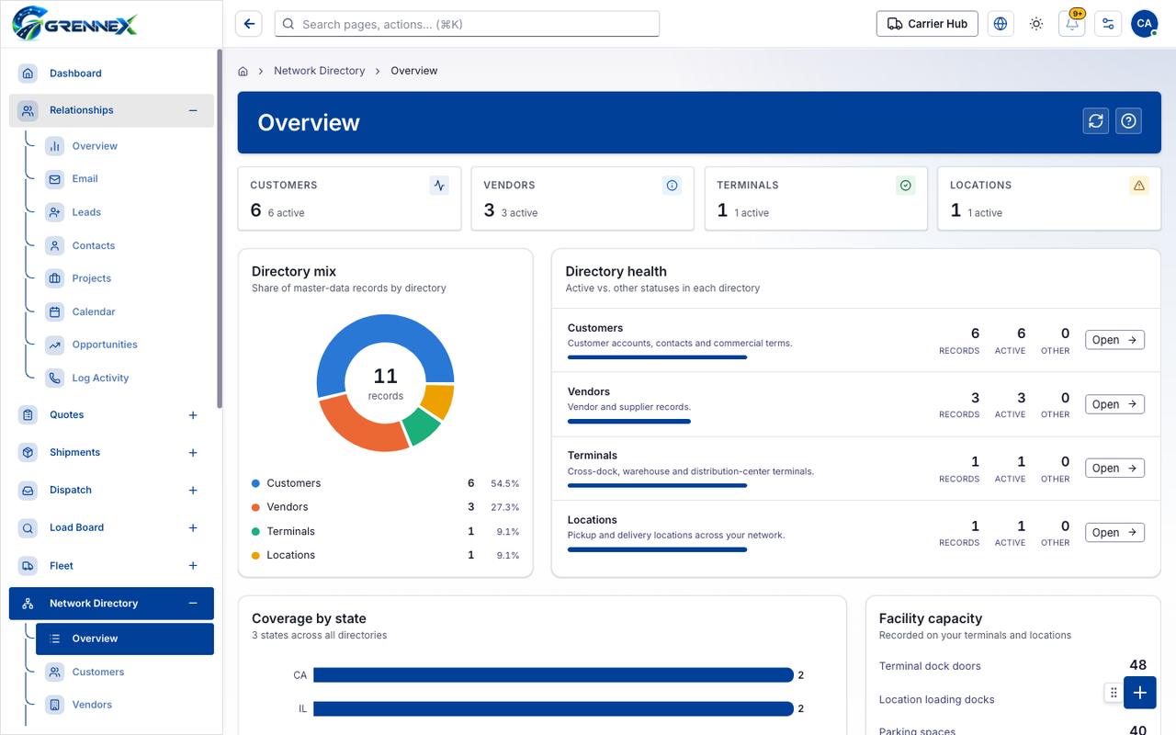This screenshot has width=1176, height=735.
Task: Open Contacts under Relationships
Action: tap(124, 245)
